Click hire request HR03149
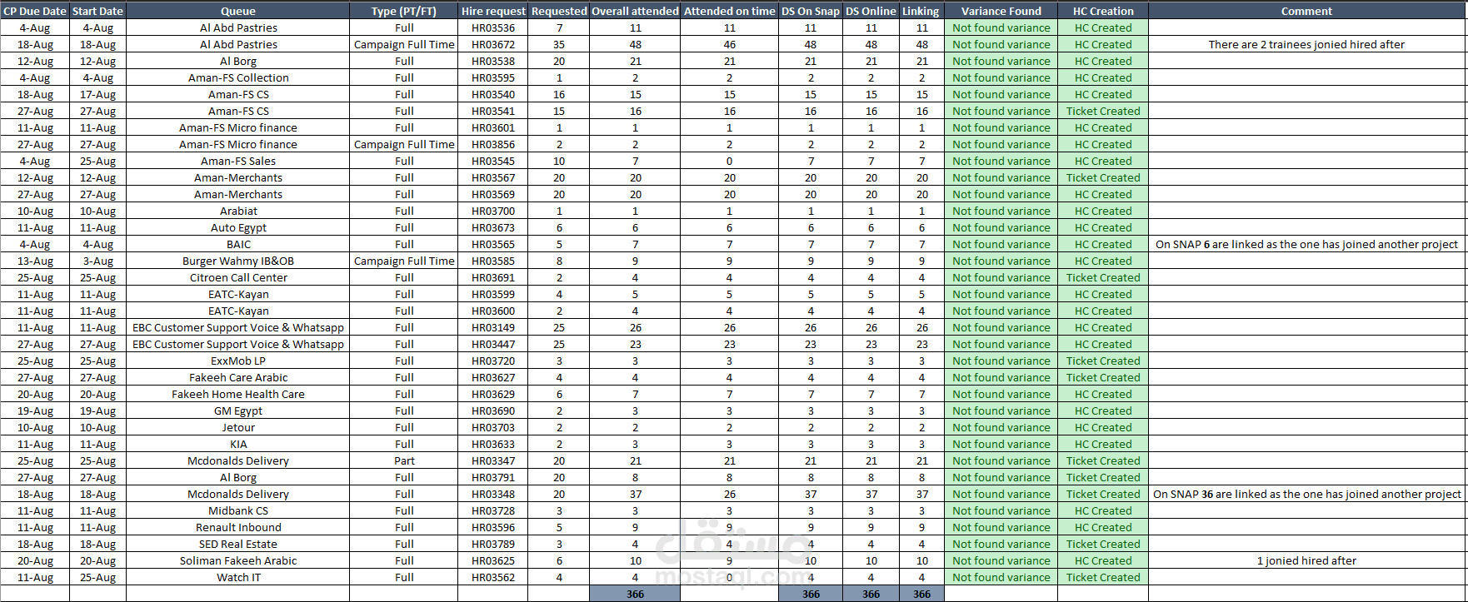The height and width of the screenshot is (602, 1468). (493, 327)
